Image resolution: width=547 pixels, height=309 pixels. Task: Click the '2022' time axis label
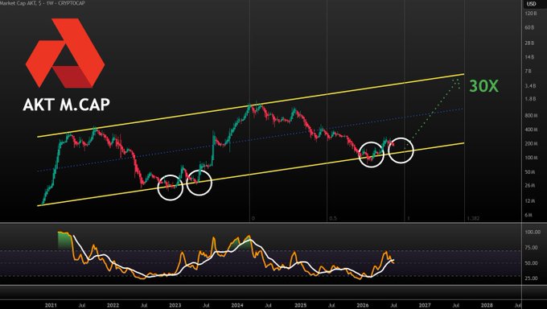[x=113, y=305]
